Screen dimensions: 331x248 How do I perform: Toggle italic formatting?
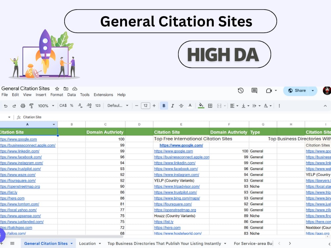pos(172,106)
